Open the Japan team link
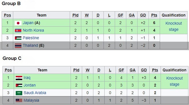 pyautogui.click(x=28, y=23)
